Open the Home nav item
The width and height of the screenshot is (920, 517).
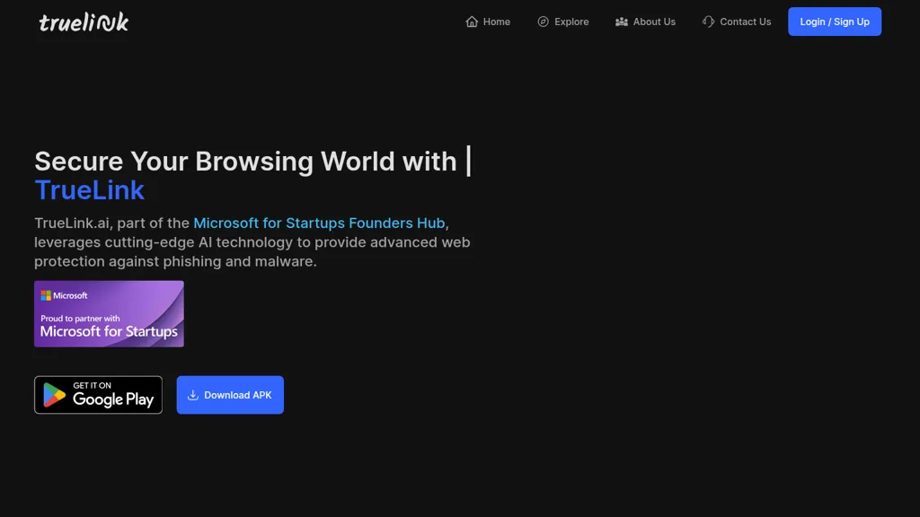(x=488, y=22)
